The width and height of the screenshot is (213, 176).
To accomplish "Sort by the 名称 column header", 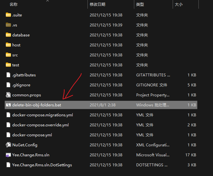I will [14, 5].
